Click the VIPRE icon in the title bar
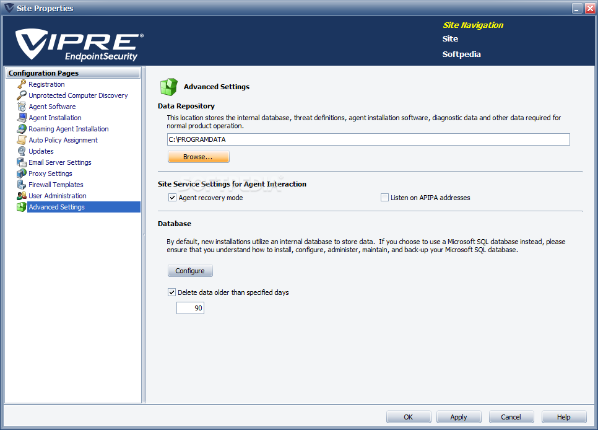Image resolution: width=598 pixels, height=430 pixels. click(x=9, y=8)
